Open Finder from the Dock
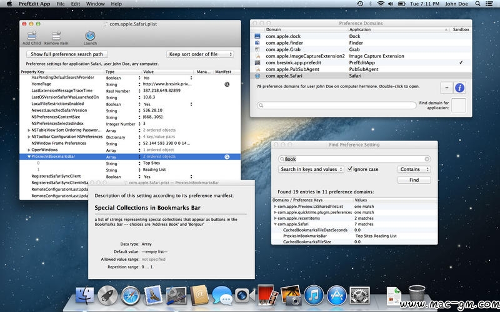The image size is (500, 312). (84, 295)
